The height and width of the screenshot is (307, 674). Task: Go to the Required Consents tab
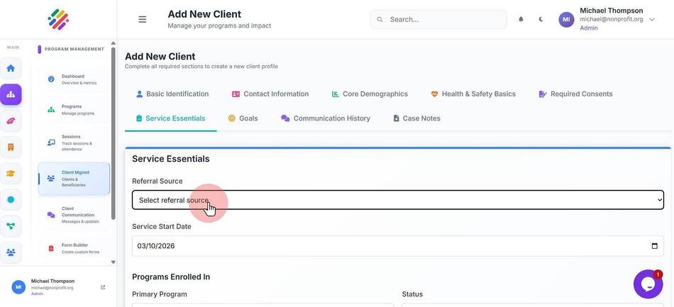click(x=575, y=94)
